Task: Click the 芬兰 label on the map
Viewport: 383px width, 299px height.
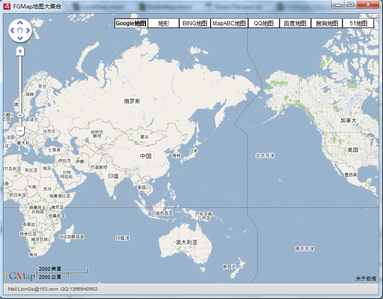Action: coord(42,86)
